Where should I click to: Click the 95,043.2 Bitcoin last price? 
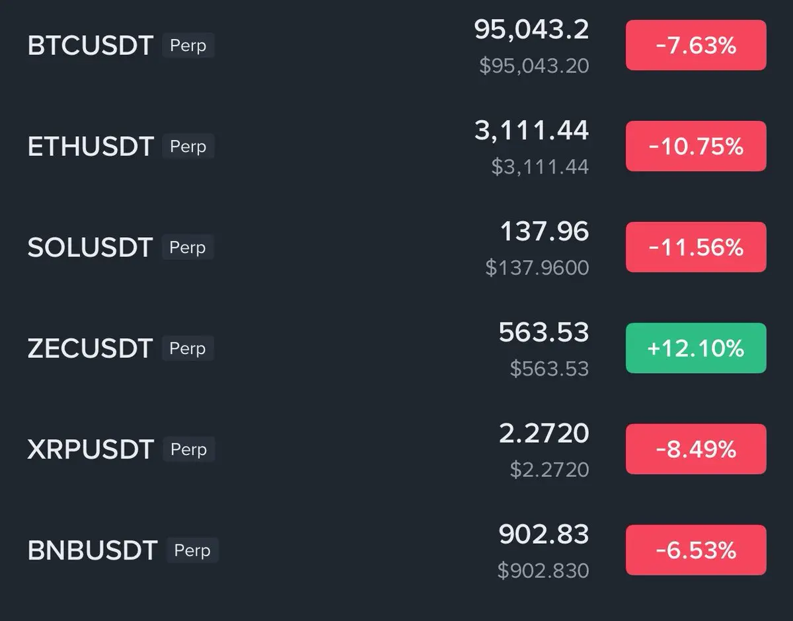click(531, 30)
